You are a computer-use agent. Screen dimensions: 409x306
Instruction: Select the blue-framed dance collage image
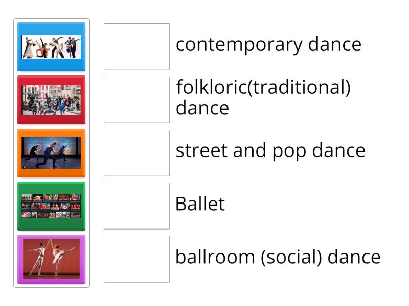51,46
